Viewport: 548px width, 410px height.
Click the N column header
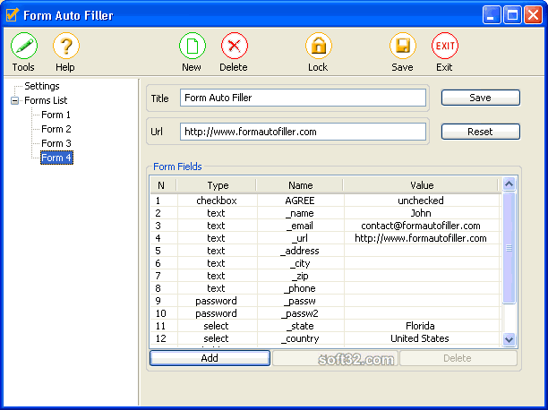point(161,185)
